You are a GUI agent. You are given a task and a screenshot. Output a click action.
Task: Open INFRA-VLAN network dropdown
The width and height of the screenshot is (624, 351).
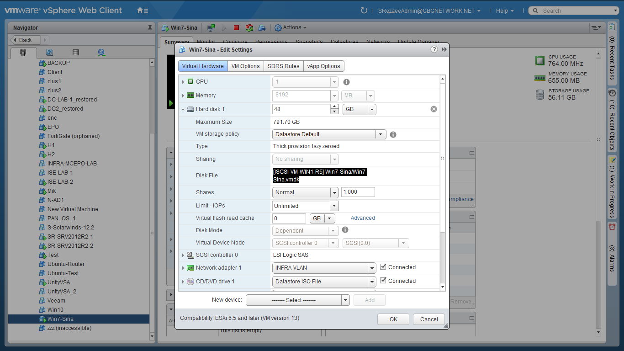coord(324,268)
